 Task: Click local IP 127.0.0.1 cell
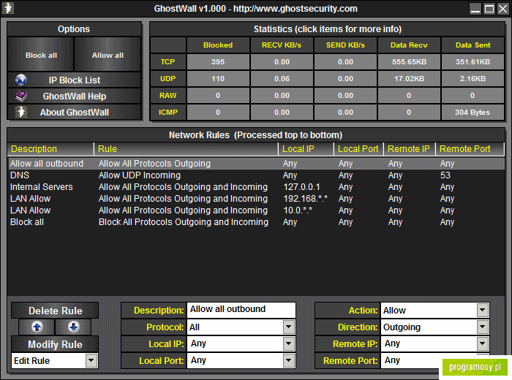click(x=301, y=187)
